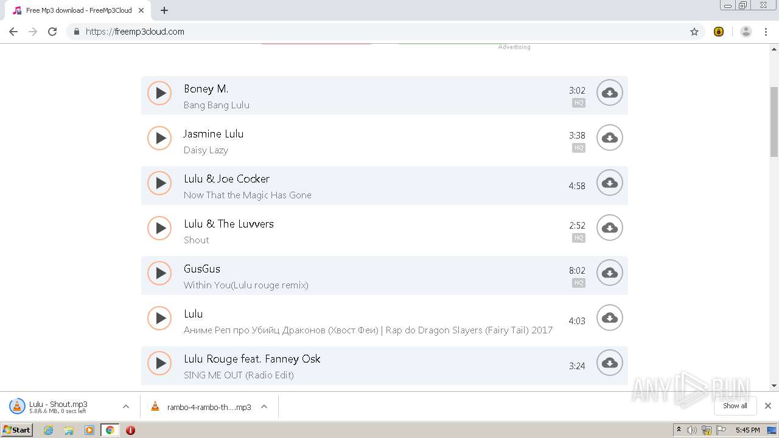Click HQ badge on Boney M. row
Viewport: 779px width, 438px height.
pos(579,103)
